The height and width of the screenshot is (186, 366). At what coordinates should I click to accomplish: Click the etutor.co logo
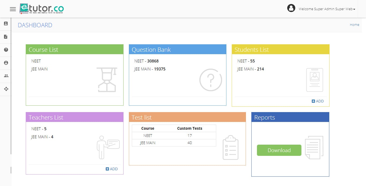pyautogui.click(x=42, y=9)
